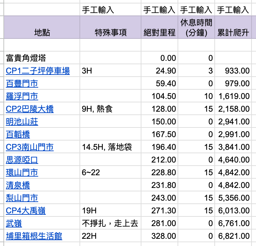The height and width of the screenshot is (246, 256).
Task: Select the 150.00 distance cell
Action: (160, 121)
